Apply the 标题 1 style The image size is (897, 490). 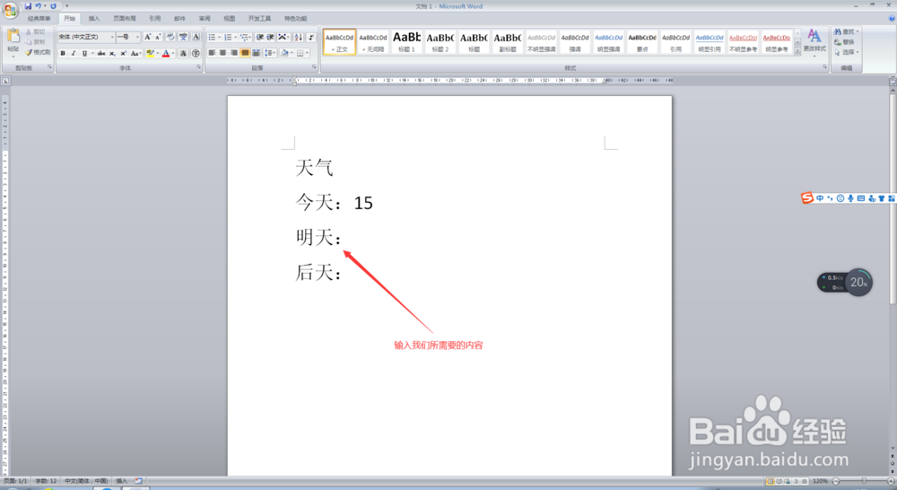[406, 42]
